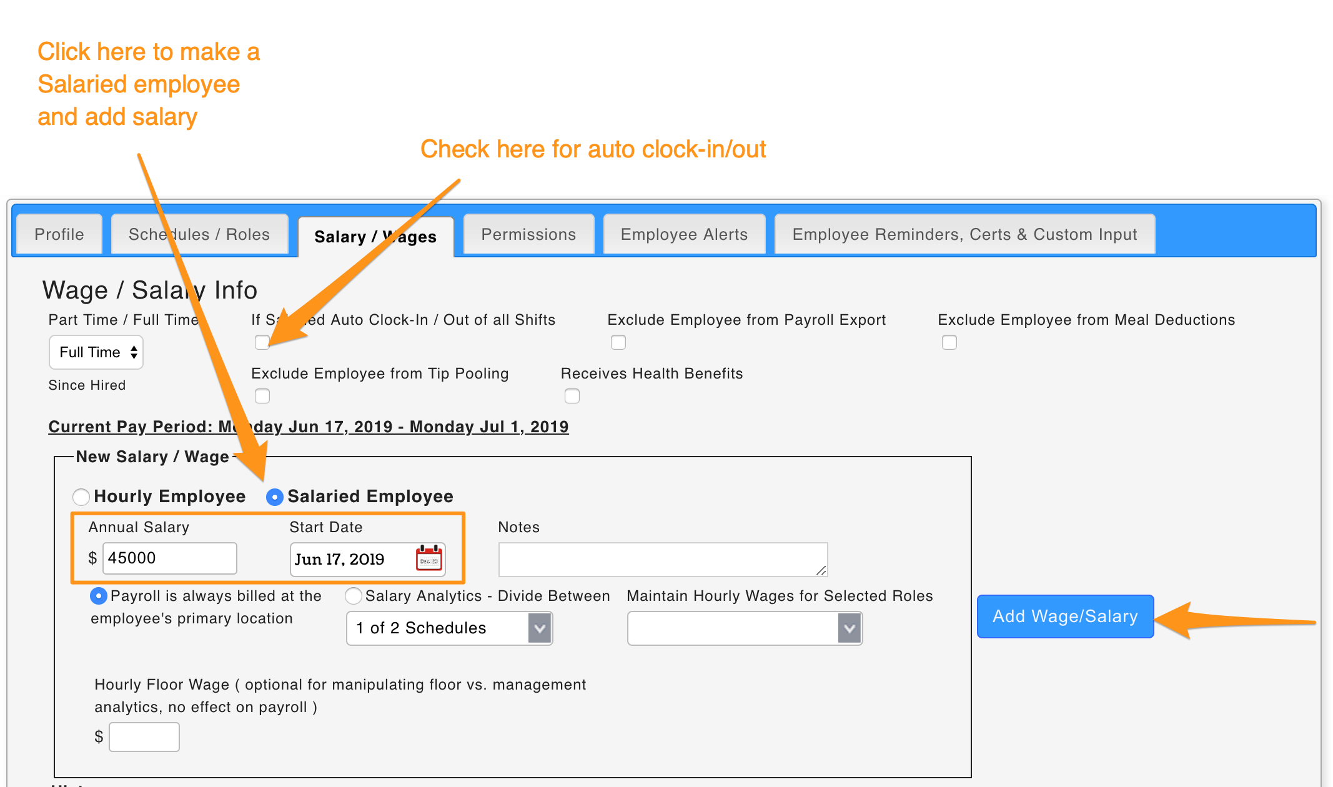Image resolution: width=1333 pixels, height=787 pixels.
Task: Go to the Employee Alerts tab
Action: (x=684, y=234)
